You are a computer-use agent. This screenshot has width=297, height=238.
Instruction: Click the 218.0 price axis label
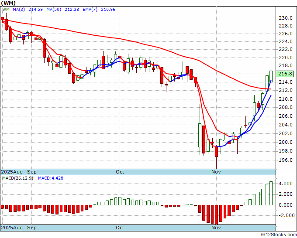click(x=286, y=66)
